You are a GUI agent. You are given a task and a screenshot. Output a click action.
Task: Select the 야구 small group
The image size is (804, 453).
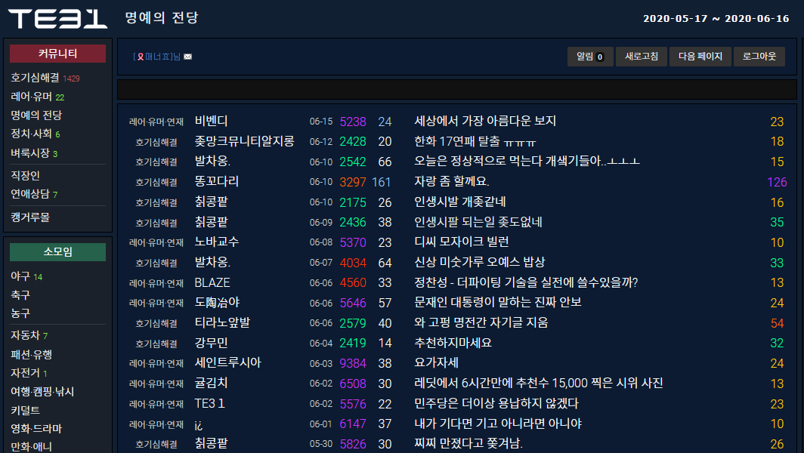pos(20,276)
